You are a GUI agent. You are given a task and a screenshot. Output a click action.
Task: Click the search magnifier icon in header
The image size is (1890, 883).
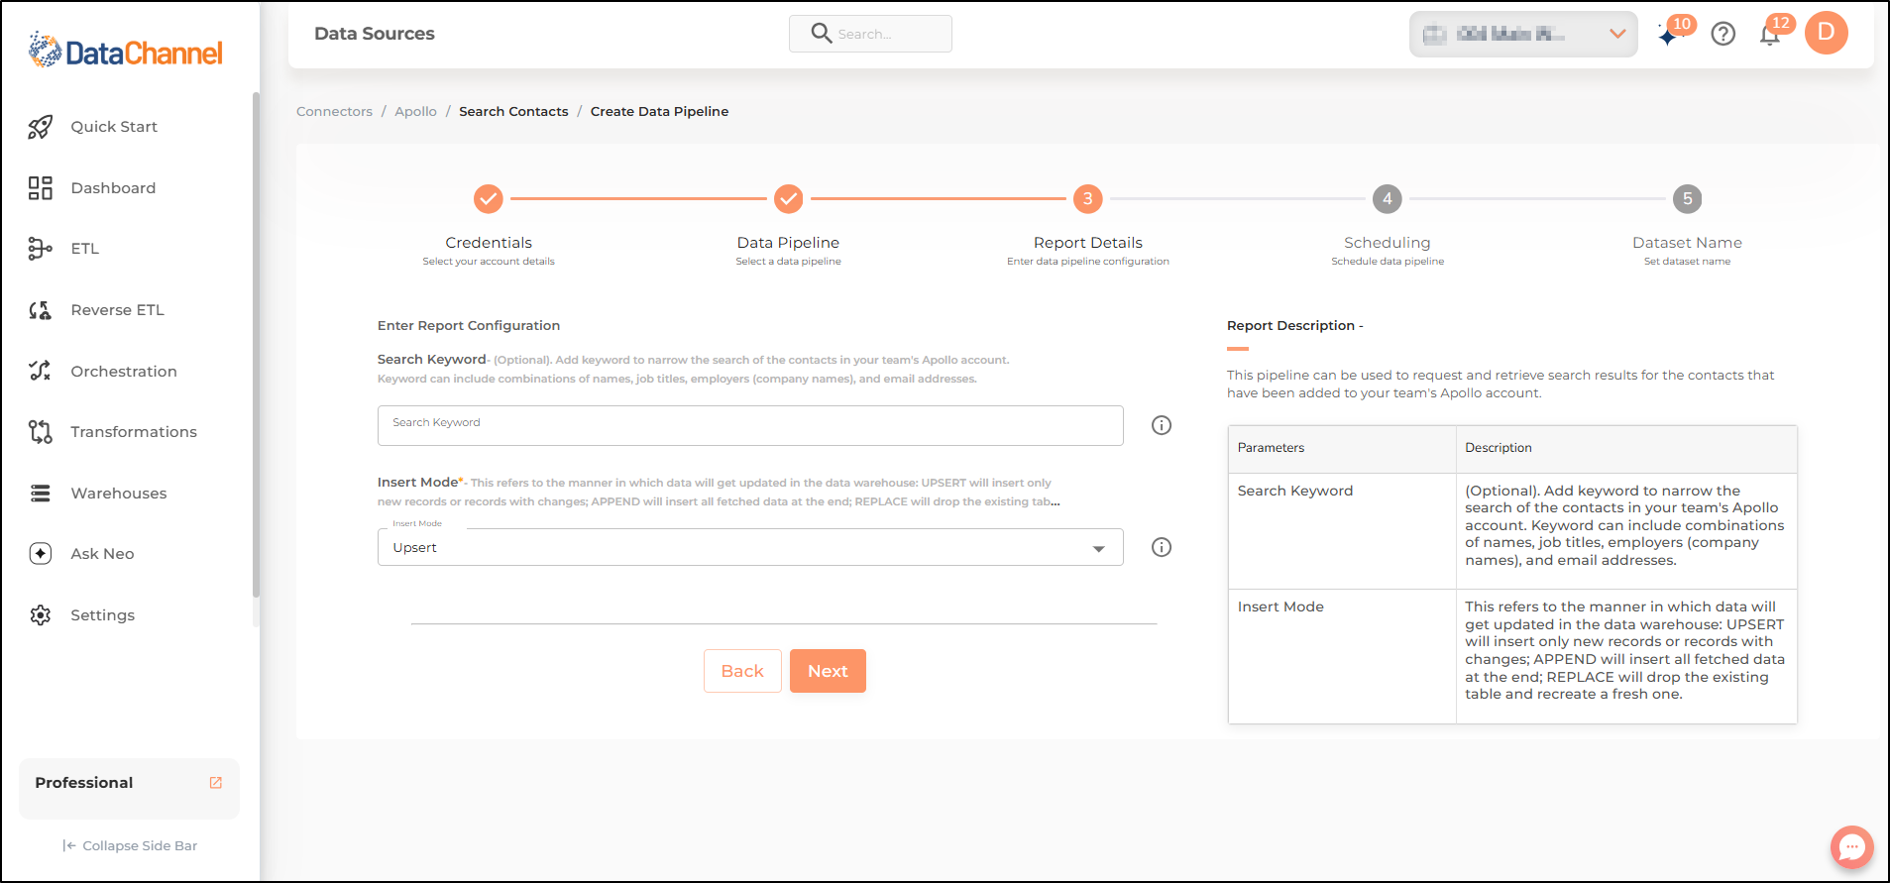point(821,34)
